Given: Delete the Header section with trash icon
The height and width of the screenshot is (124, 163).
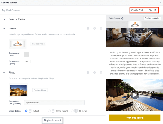Looking at the screenshot, I should 101,28.
